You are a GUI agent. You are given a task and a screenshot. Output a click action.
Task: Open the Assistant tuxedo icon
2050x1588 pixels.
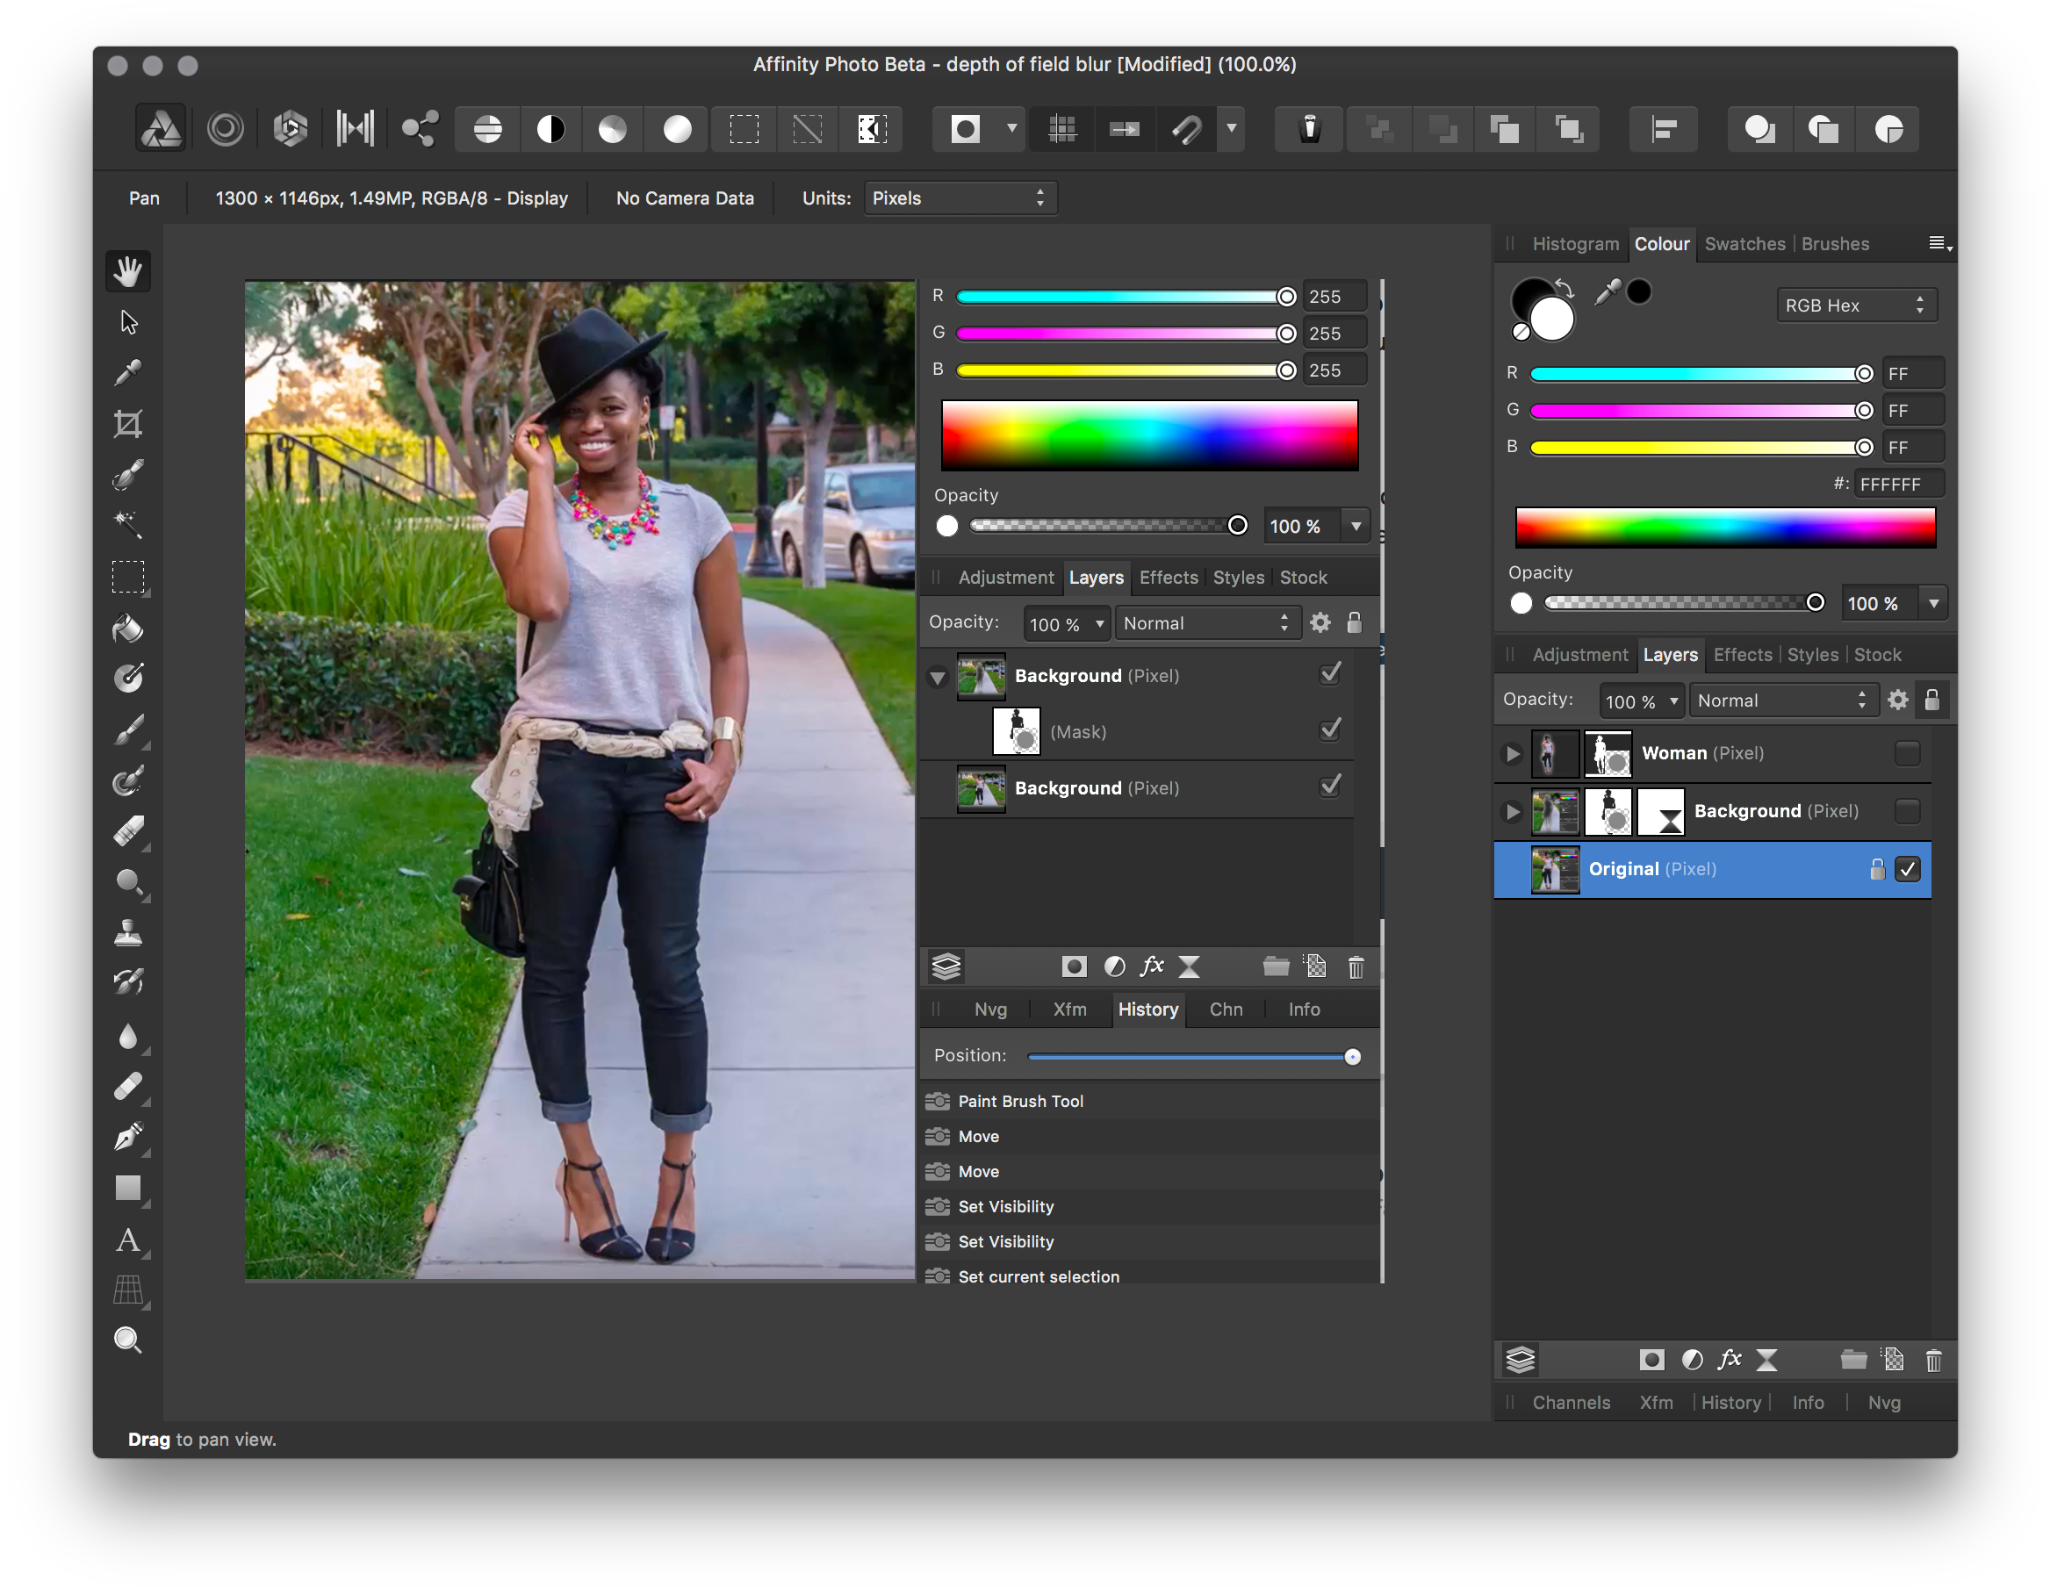1309,128
